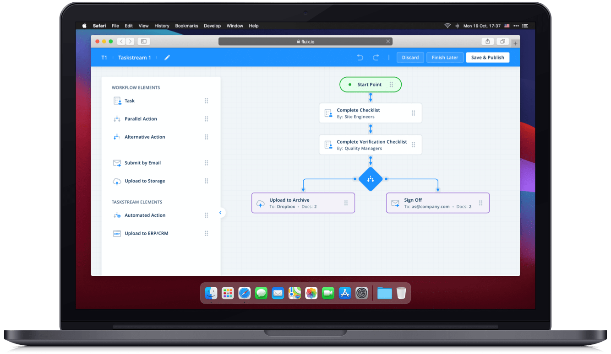This screenshot has height=354, width=611.
Task: Click the envelope icon on the Sign Off node
Action: coord(395,203)
